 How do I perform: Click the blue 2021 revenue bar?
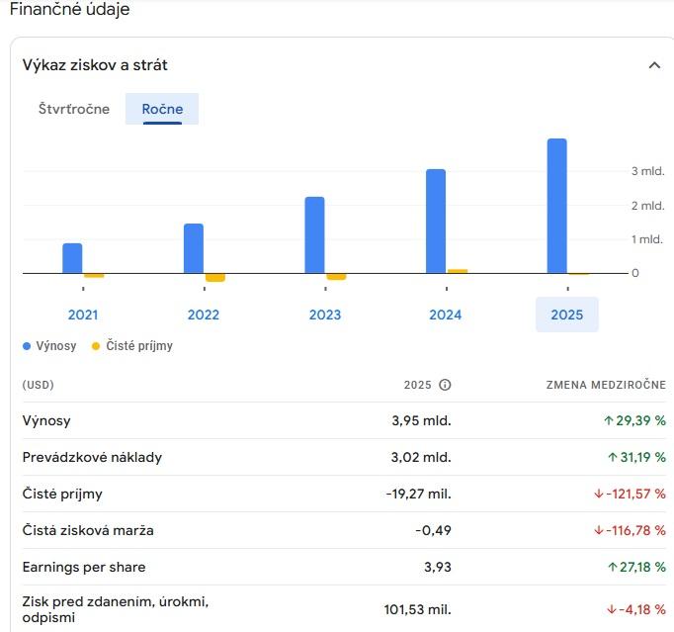(72, 258)
